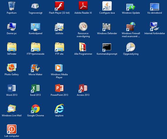Open the PowerPoint 2013 shortcut
The height and width of the screenshot is (139, 167).
pos(59,88)
